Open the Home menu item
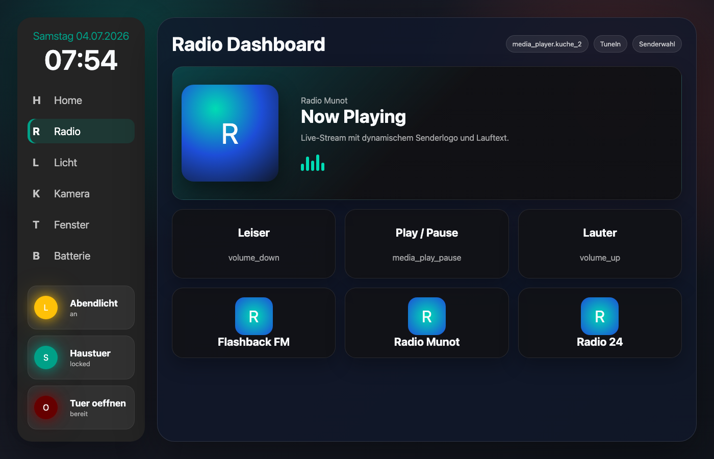 pos(81,100)
